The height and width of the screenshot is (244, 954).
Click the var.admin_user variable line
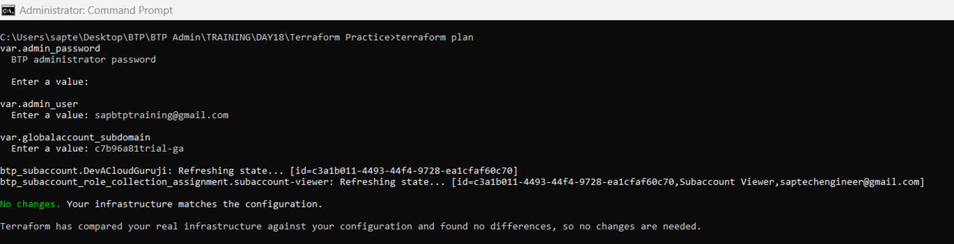click(39, 104)
